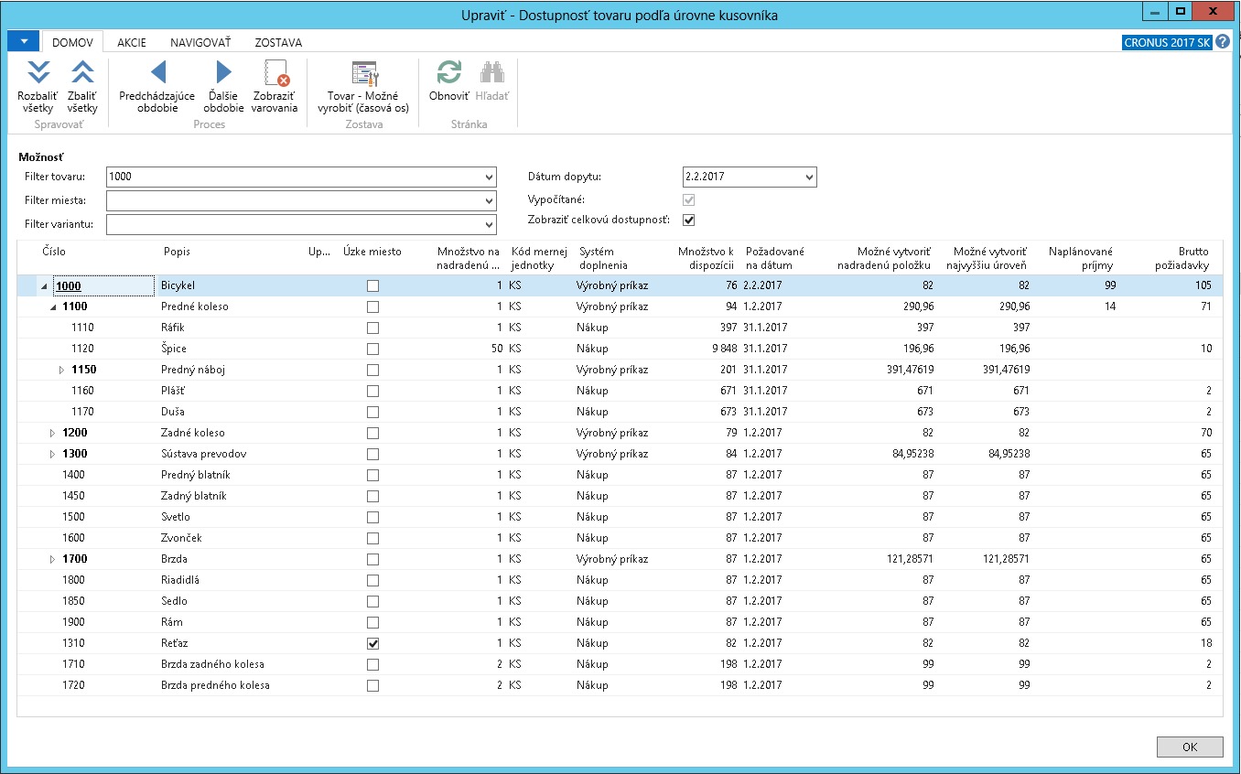The height and width of the screenshot is (774, 1241).
Task: Expand the 1300 Sústava prevodov node
Action: pyautogui.click(x=52, y=454)
